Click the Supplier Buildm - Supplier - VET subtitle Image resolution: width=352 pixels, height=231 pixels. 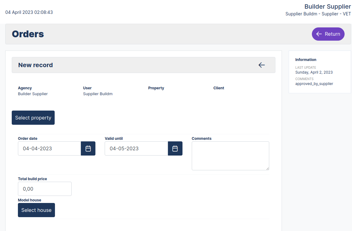[318, 14]
